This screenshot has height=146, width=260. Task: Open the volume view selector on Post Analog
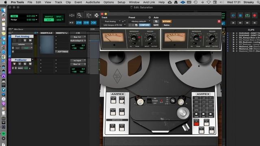click(x=22, y=44)
